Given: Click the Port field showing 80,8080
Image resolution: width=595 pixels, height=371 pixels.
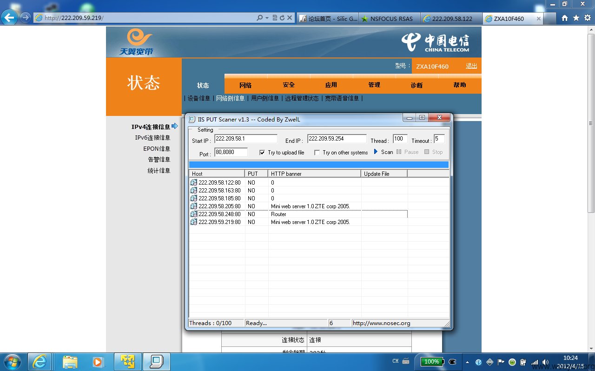Looking at the screenshot, I should pyautogui.click(x=231, y=152).
